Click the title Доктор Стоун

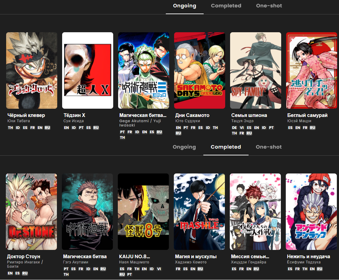(x=24, y=256)
